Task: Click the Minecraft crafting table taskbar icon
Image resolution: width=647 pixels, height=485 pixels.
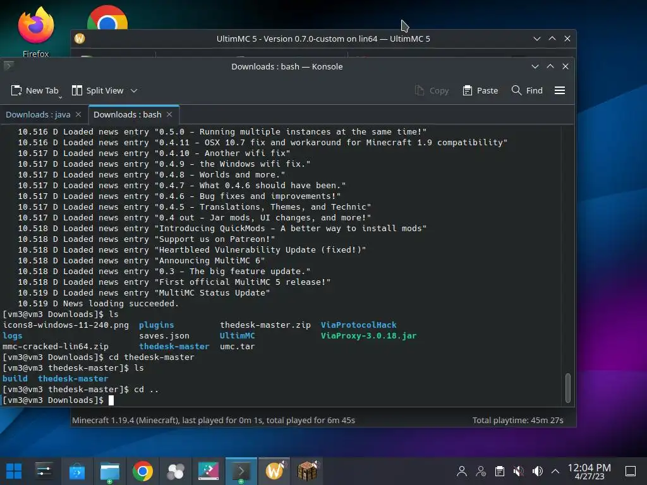Action: point(308,471)
